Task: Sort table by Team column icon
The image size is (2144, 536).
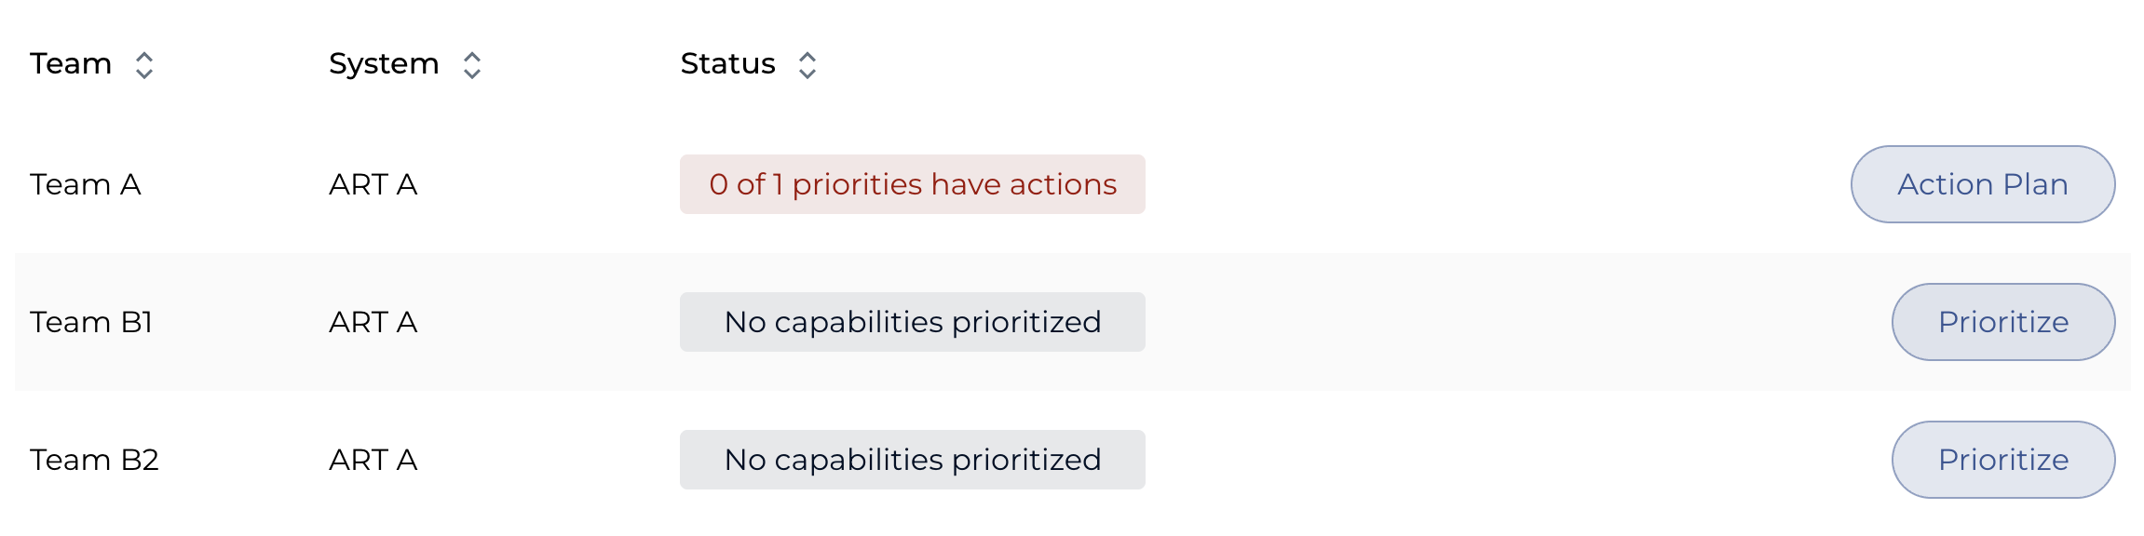Action: point(143,65)
